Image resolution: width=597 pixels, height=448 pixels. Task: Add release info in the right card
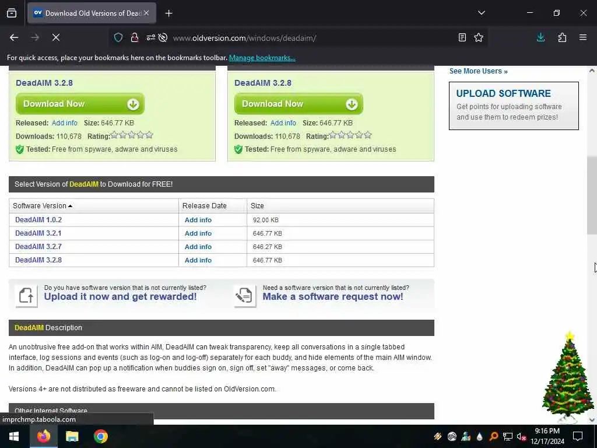[x=283, y=123]
